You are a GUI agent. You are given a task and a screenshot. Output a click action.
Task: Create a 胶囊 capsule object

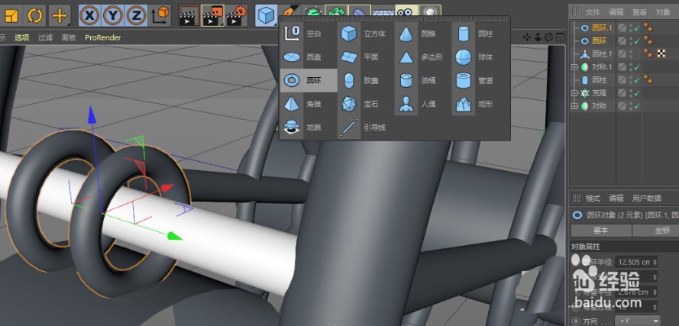[x=364, y=80]
